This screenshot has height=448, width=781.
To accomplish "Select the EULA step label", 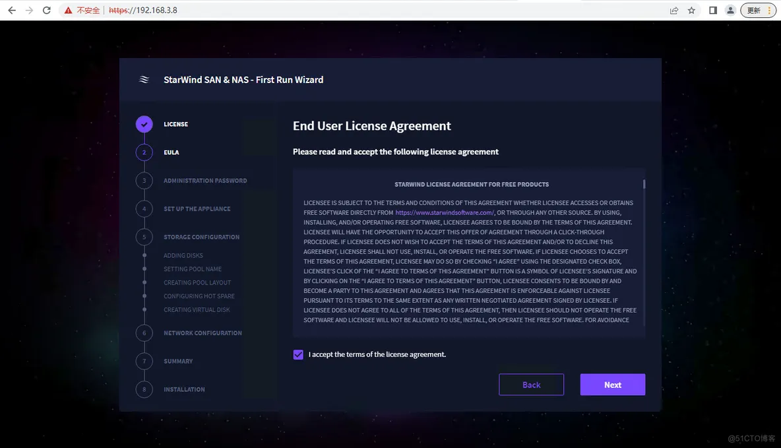I will click(172, 152).
